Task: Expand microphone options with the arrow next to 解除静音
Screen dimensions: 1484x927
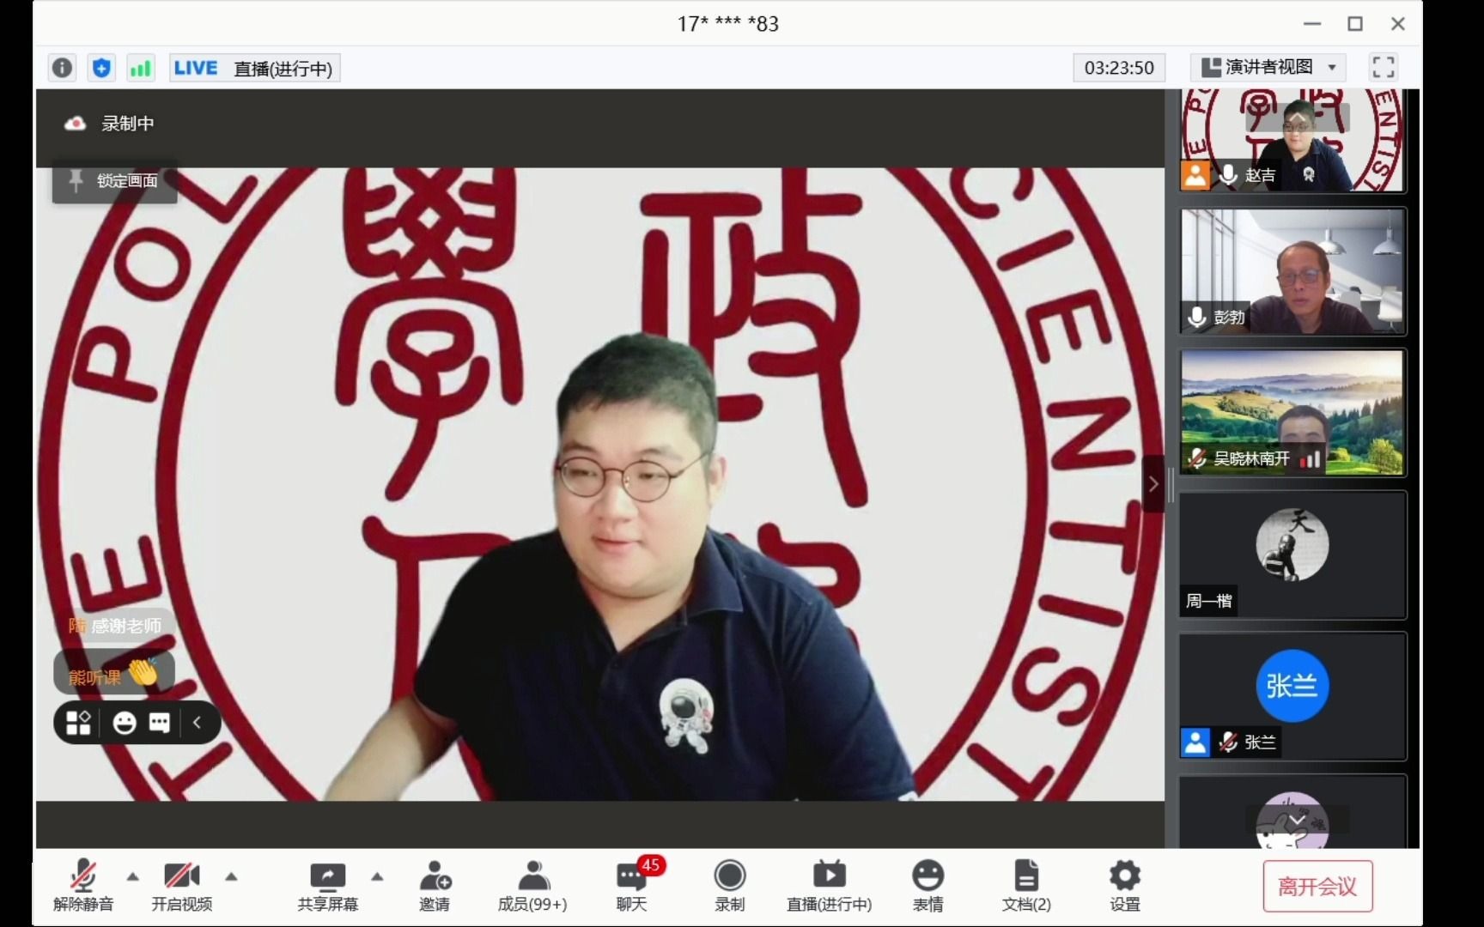Action: 132,876
